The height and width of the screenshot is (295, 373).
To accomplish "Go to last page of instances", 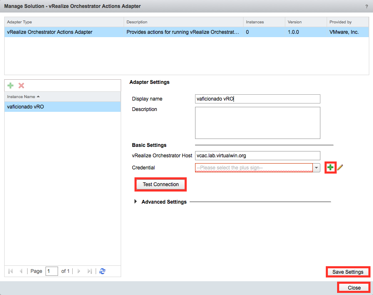I will (x=90, y=271).
